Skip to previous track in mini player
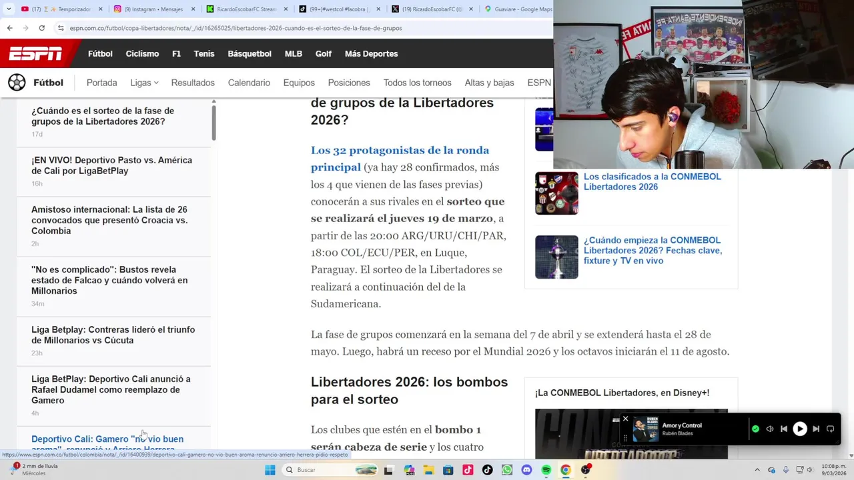Viewport: 854px width, 480px height. click(x=784, y=429)
